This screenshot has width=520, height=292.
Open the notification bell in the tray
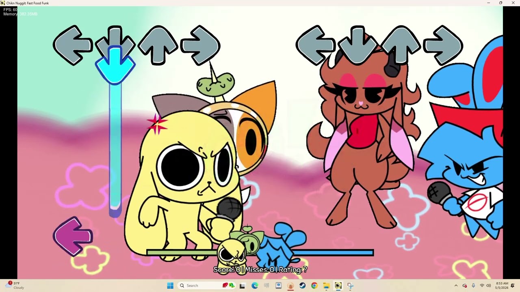(x=513, y=286)
